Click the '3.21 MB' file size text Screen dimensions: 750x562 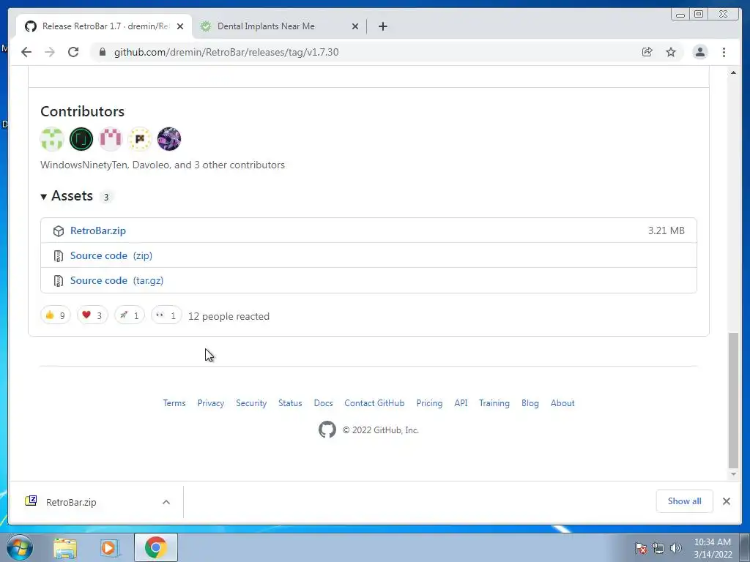point(666,231)
